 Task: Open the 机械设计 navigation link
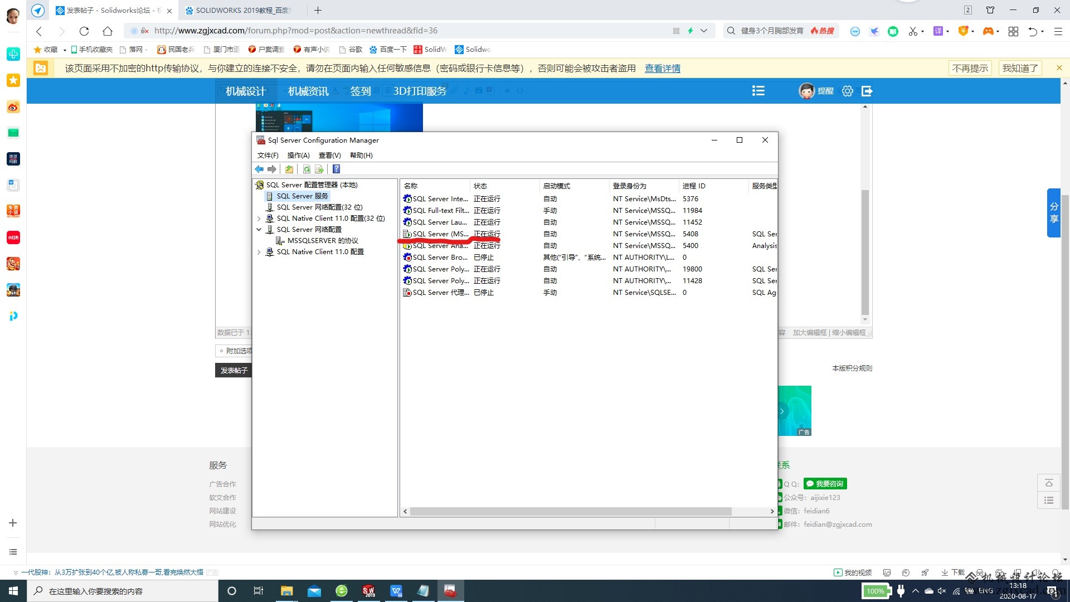(245, 91)
